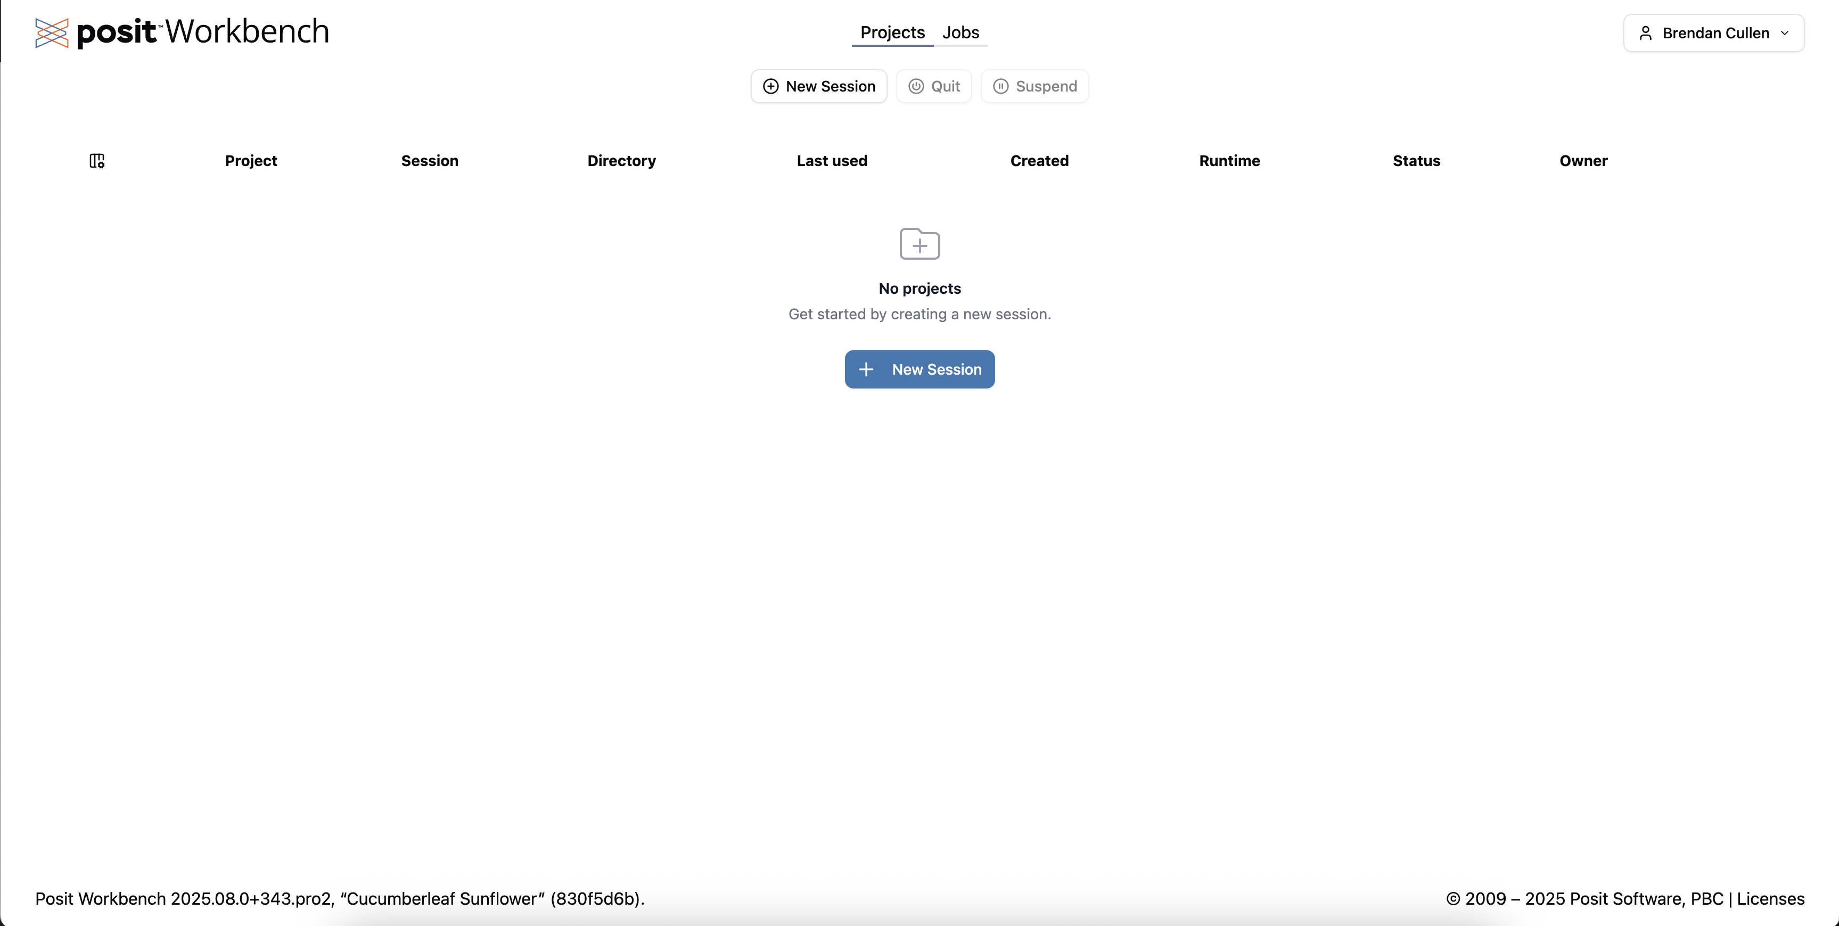Click the Posit Workbench title text
The height and width of the screenshot is (926, 1839).
click(x=203, y=32)
